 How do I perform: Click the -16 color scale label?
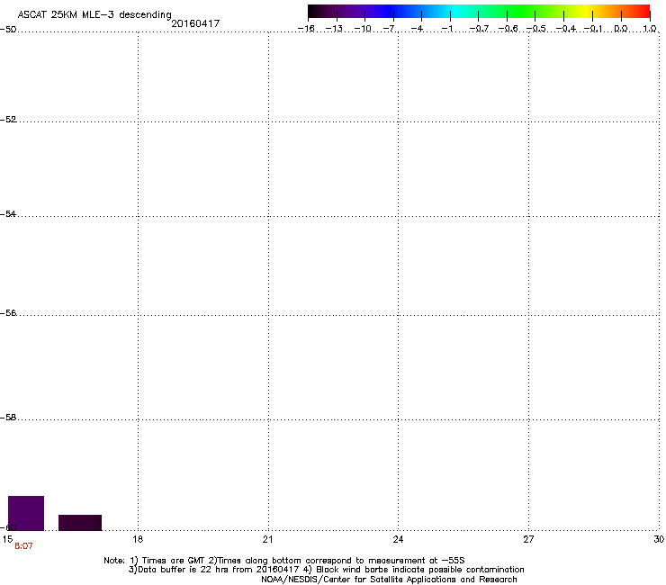(x=306, y=29)
